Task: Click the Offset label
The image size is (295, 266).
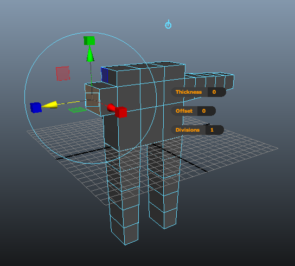Action: click(184, 111)
